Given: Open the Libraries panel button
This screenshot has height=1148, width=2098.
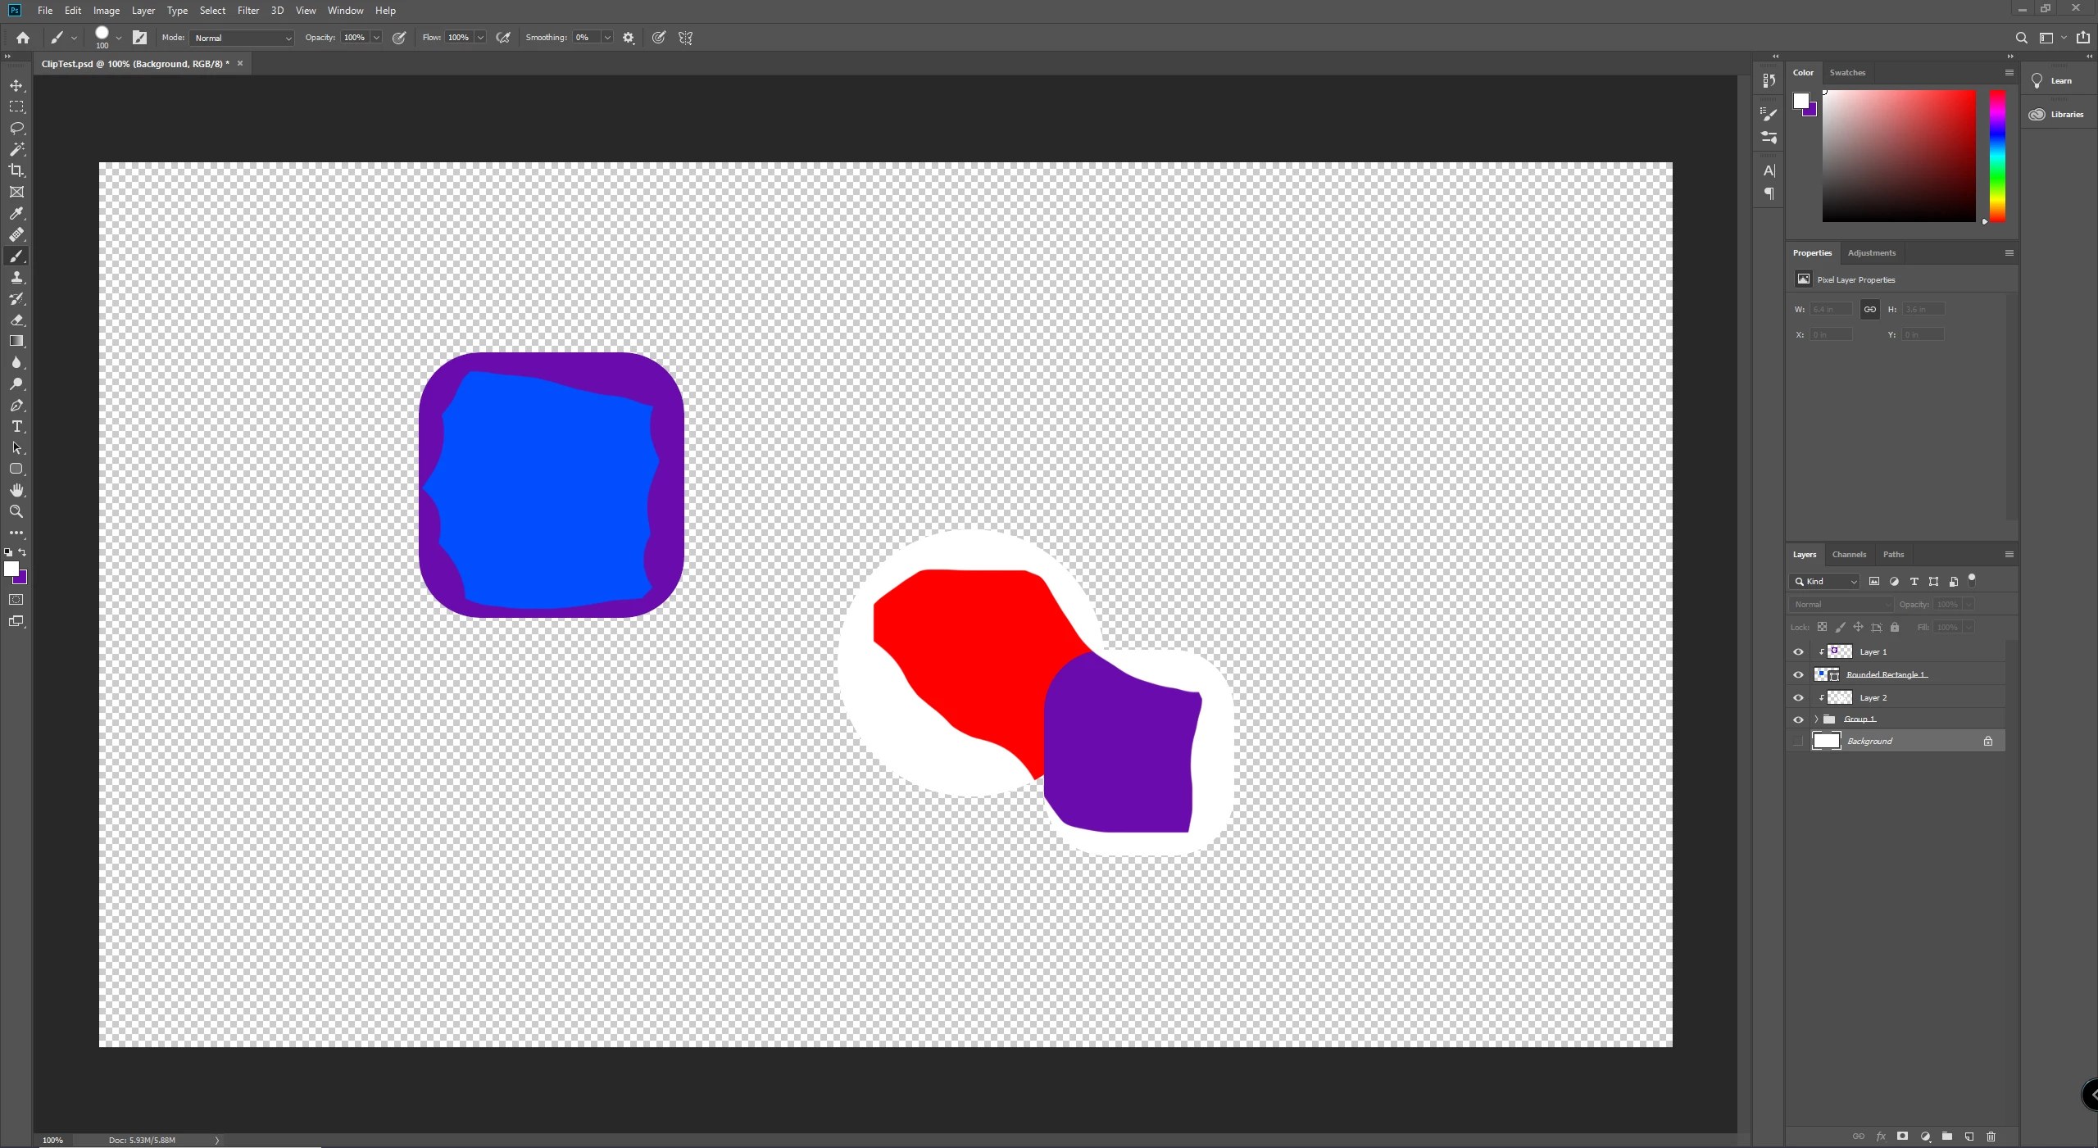Looking at the screenshot, I should coord(2057,115).
